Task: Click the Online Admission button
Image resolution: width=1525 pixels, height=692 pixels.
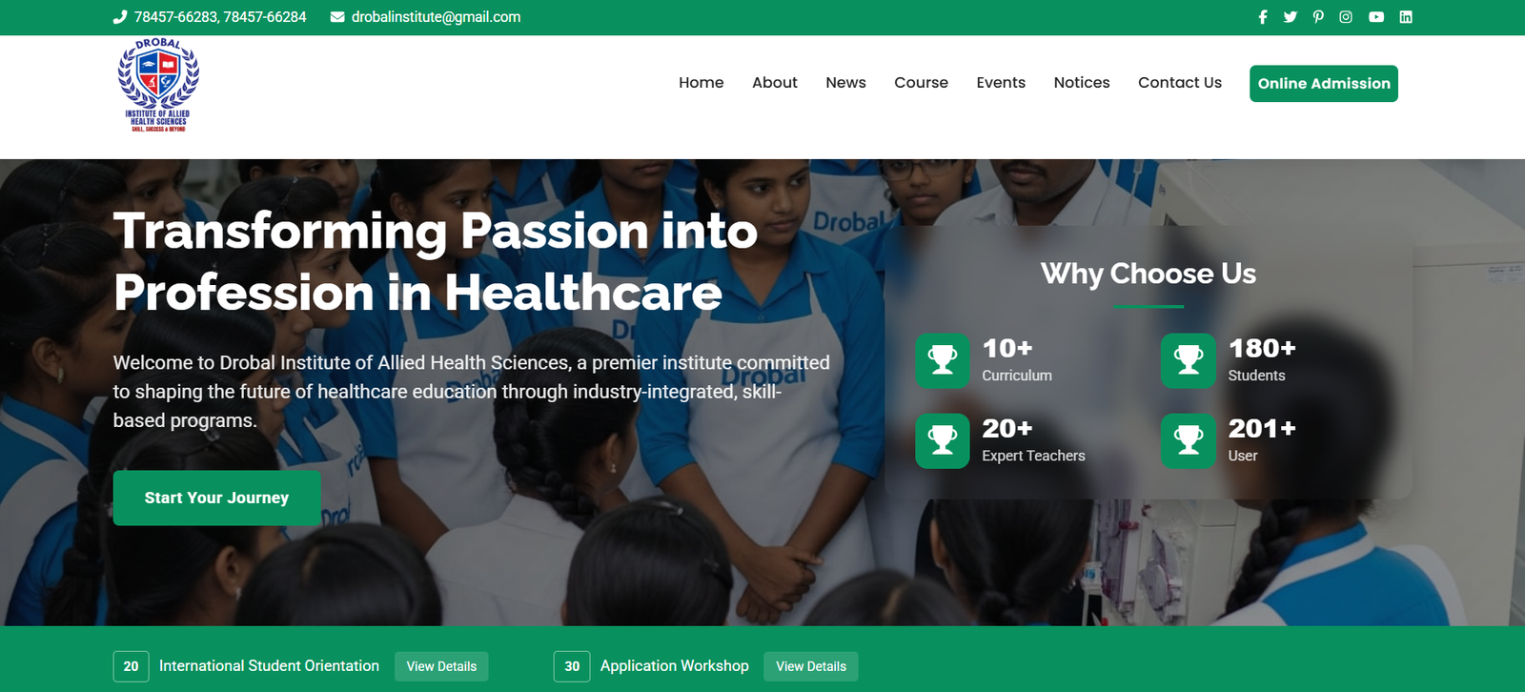Action: [x=1324, y=84]
